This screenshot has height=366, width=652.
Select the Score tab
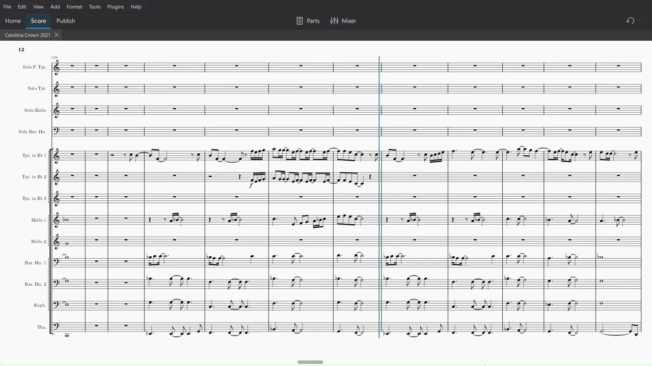(x=38, y=21)
